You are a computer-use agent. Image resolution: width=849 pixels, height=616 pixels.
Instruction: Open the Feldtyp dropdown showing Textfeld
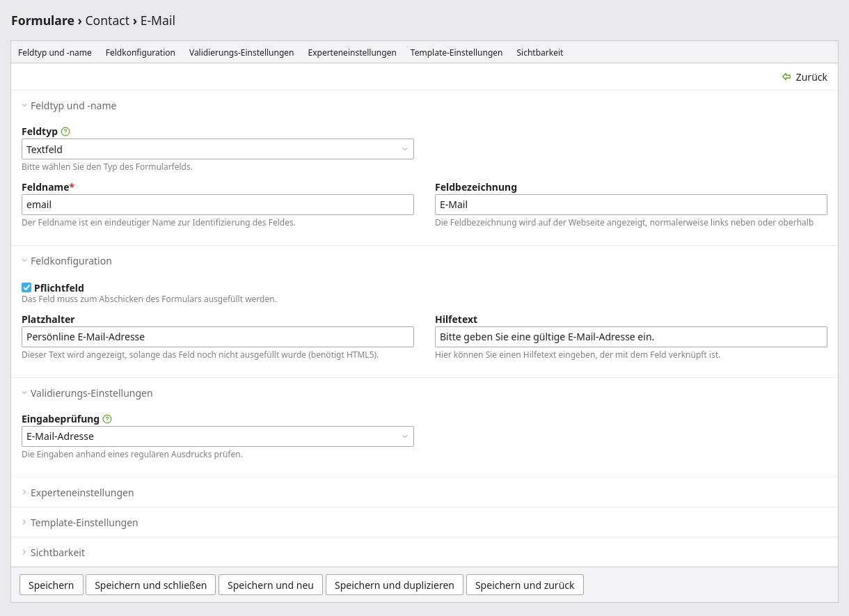(218, 149)
